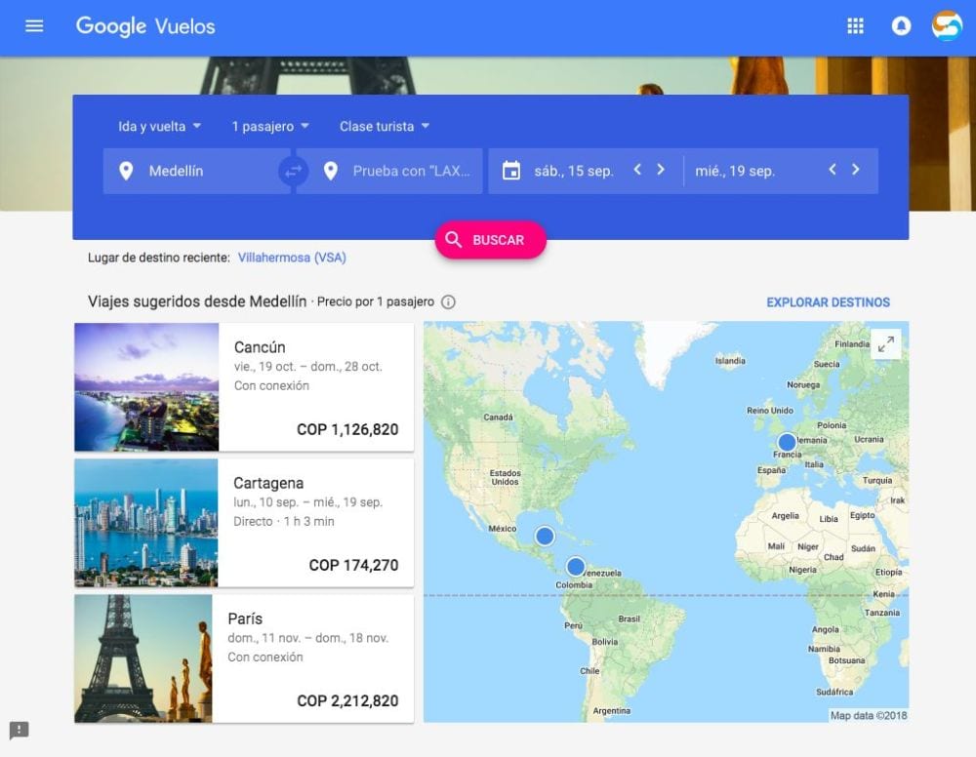Open the user account avatar
976x757 pixels.
click(946, 26)
